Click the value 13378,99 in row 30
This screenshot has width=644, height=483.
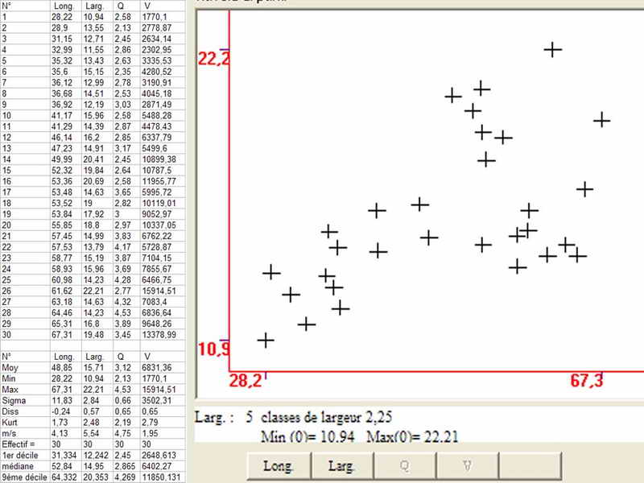click(x=157, y=334)
